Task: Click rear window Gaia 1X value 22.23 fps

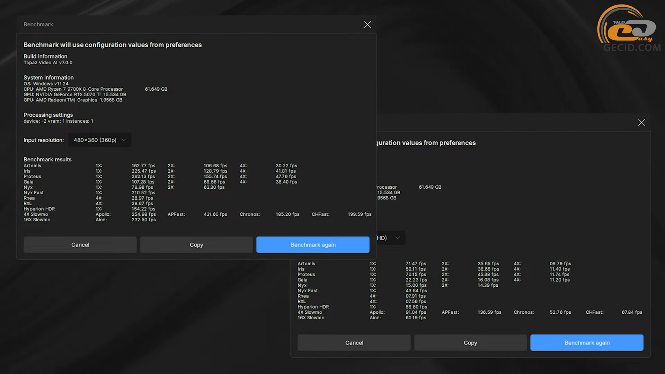Action: (x=416, y=280)
